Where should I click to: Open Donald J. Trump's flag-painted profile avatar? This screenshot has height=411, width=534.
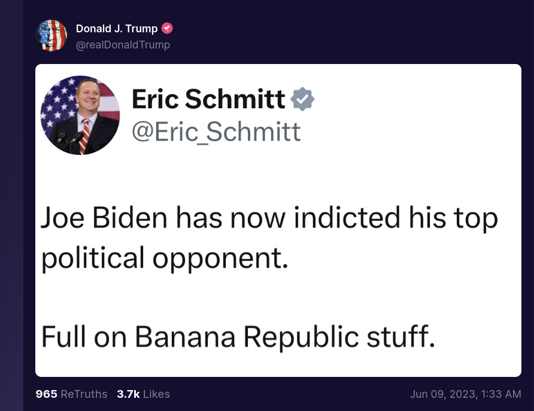click(51, 35)
